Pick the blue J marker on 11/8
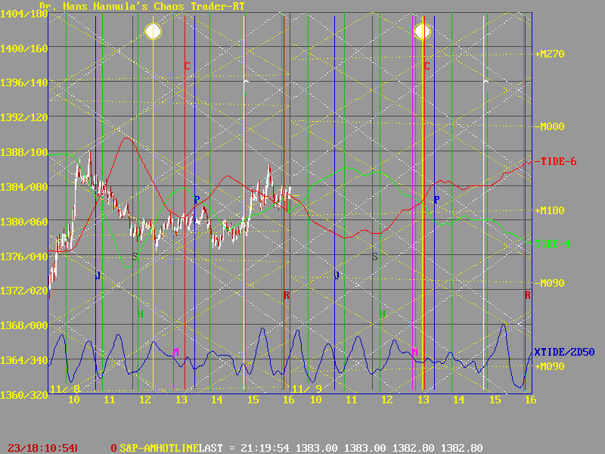 (x=98, y=275)
